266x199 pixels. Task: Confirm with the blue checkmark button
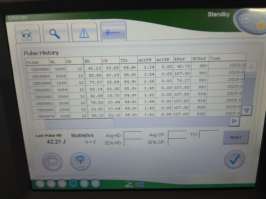(x=235, y=160)
